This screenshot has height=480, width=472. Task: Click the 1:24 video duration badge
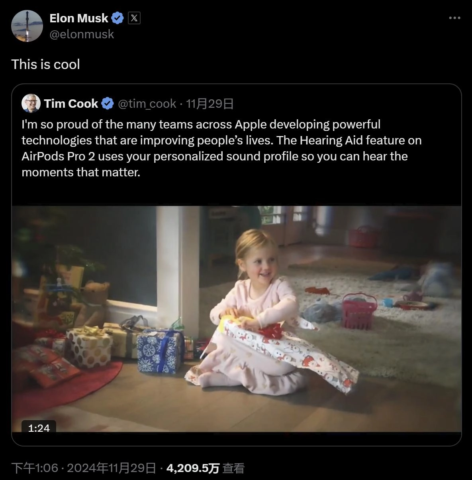[x=39, y=428]
